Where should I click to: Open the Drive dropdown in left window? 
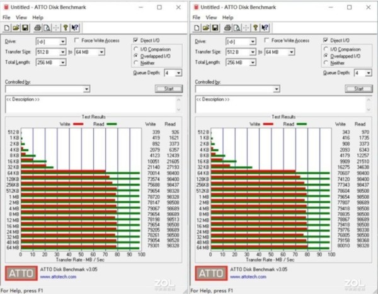tap(63, 42)
